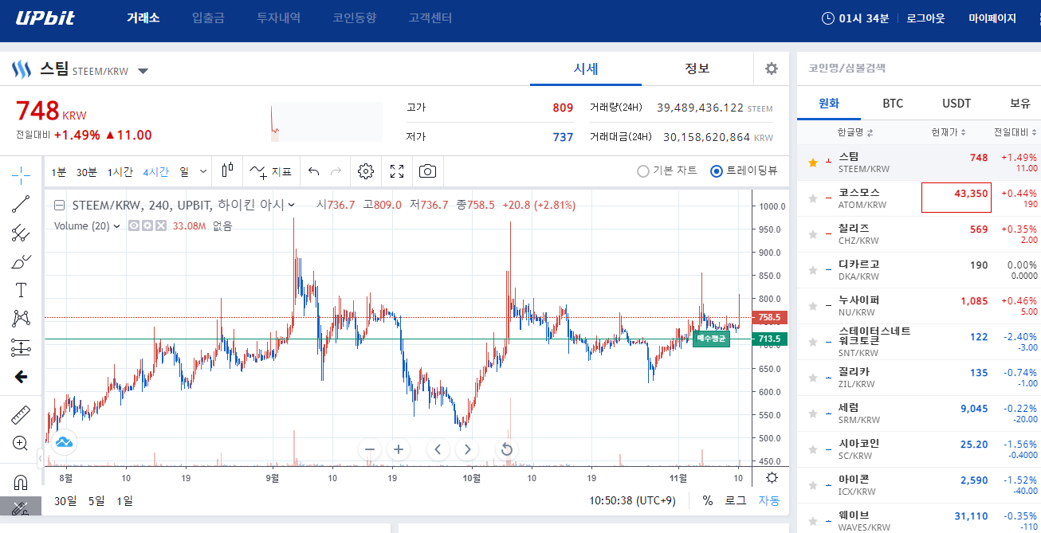Zoom out the chart with the minus button
The width and height of the screenshot is (1041, 533).
tap(370, 449)
